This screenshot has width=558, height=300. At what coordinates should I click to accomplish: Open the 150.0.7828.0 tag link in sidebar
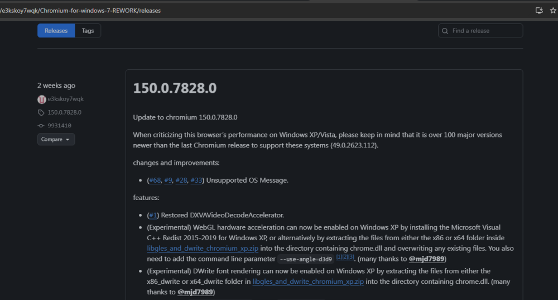(x=64, y=112)
